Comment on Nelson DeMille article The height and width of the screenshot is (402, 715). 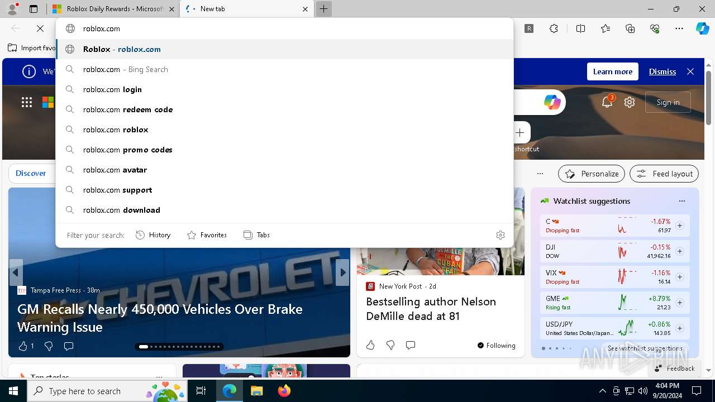coord(411,345)
